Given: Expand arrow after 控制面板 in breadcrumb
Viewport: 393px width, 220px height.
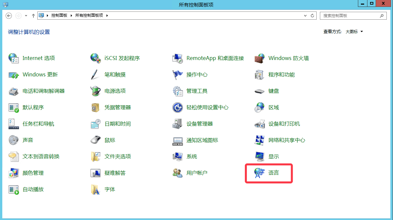Looking at the screenshot, I should pos(71,15).
